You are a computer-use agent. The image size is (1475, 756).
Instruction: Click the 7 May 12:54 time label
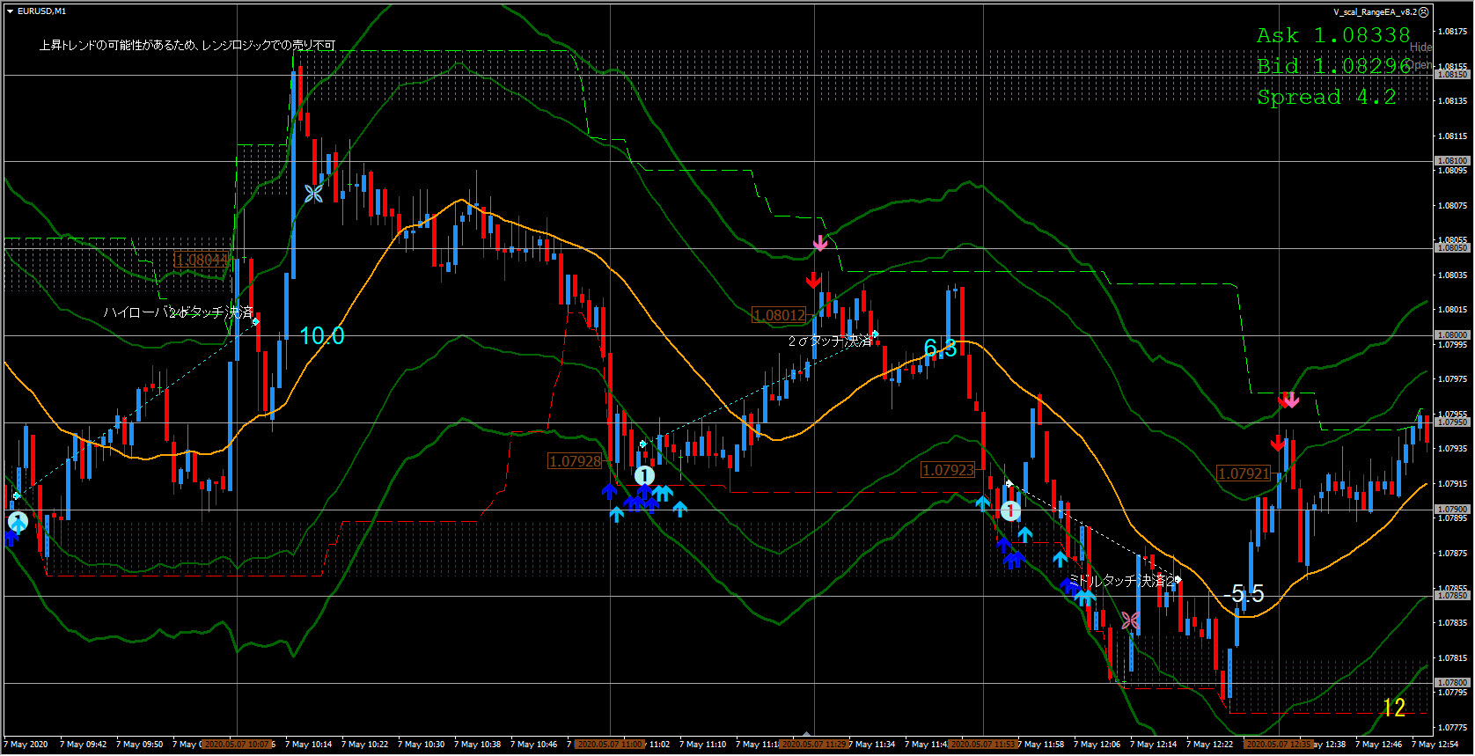click(1435, 745)
